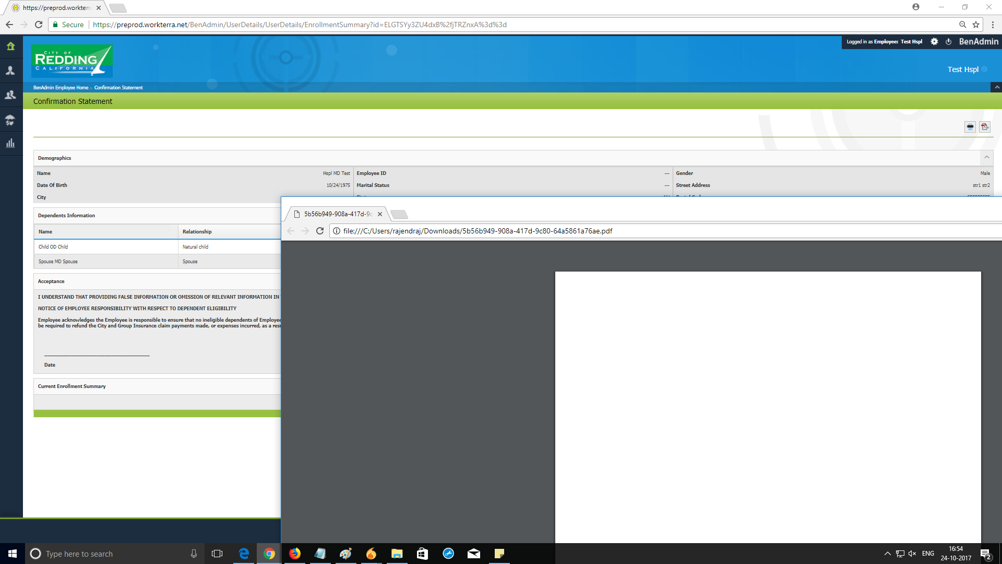Open the home icon in left sidebar

10,46
